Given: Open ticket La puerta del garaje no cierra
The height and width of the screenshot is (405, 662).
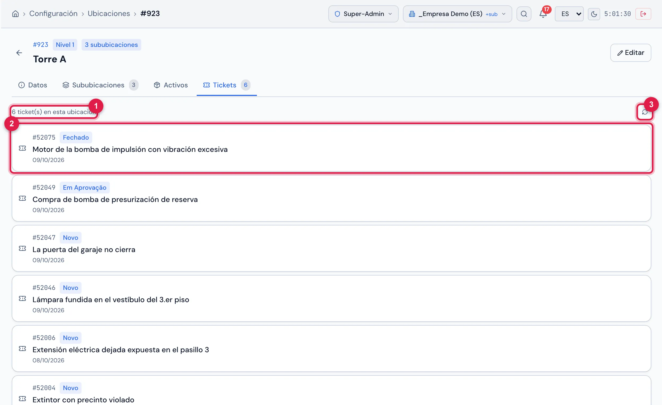Looking at the screenshot, I should tap(331, 248).
